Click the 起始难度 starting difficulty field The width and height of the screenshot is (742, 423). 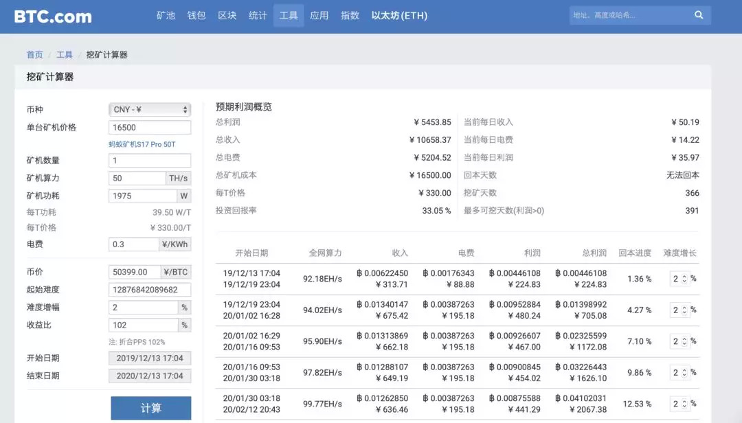pos(150,290)
